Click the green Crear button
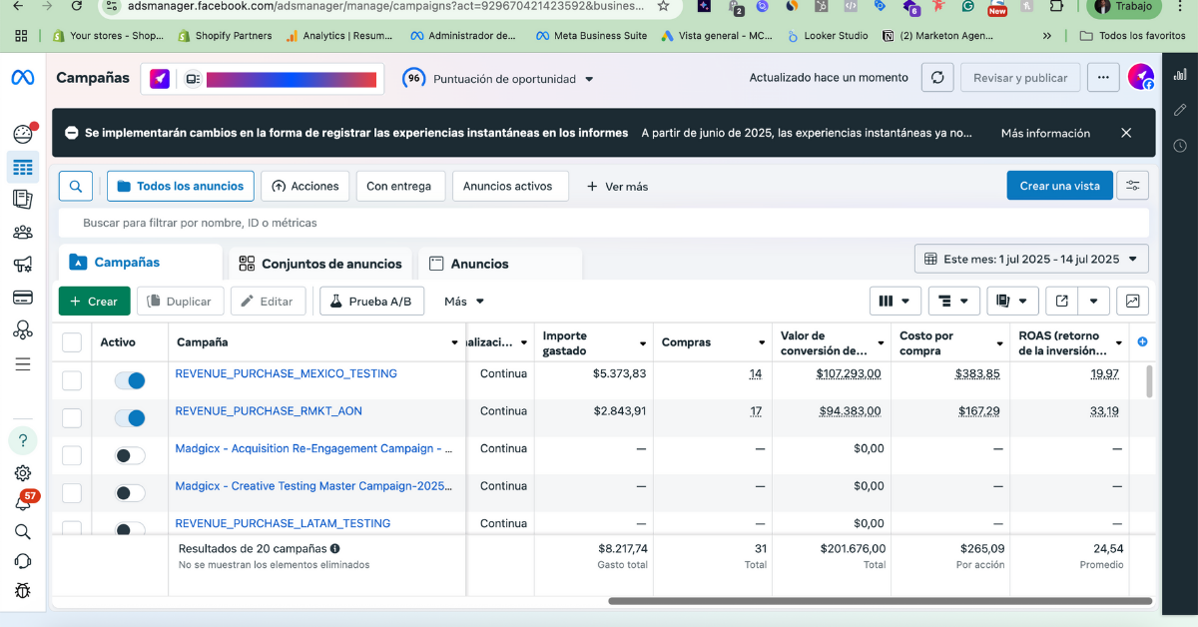Screen dimensions: 1198x627 pos(94,301)
